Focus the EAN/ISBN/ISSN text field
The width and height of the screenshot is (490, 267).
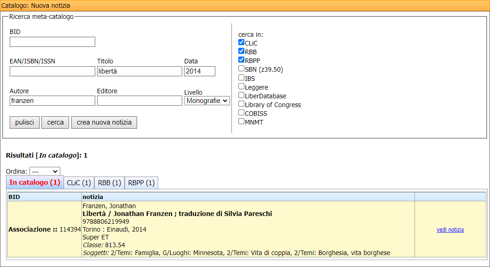[x=52, y=71]
